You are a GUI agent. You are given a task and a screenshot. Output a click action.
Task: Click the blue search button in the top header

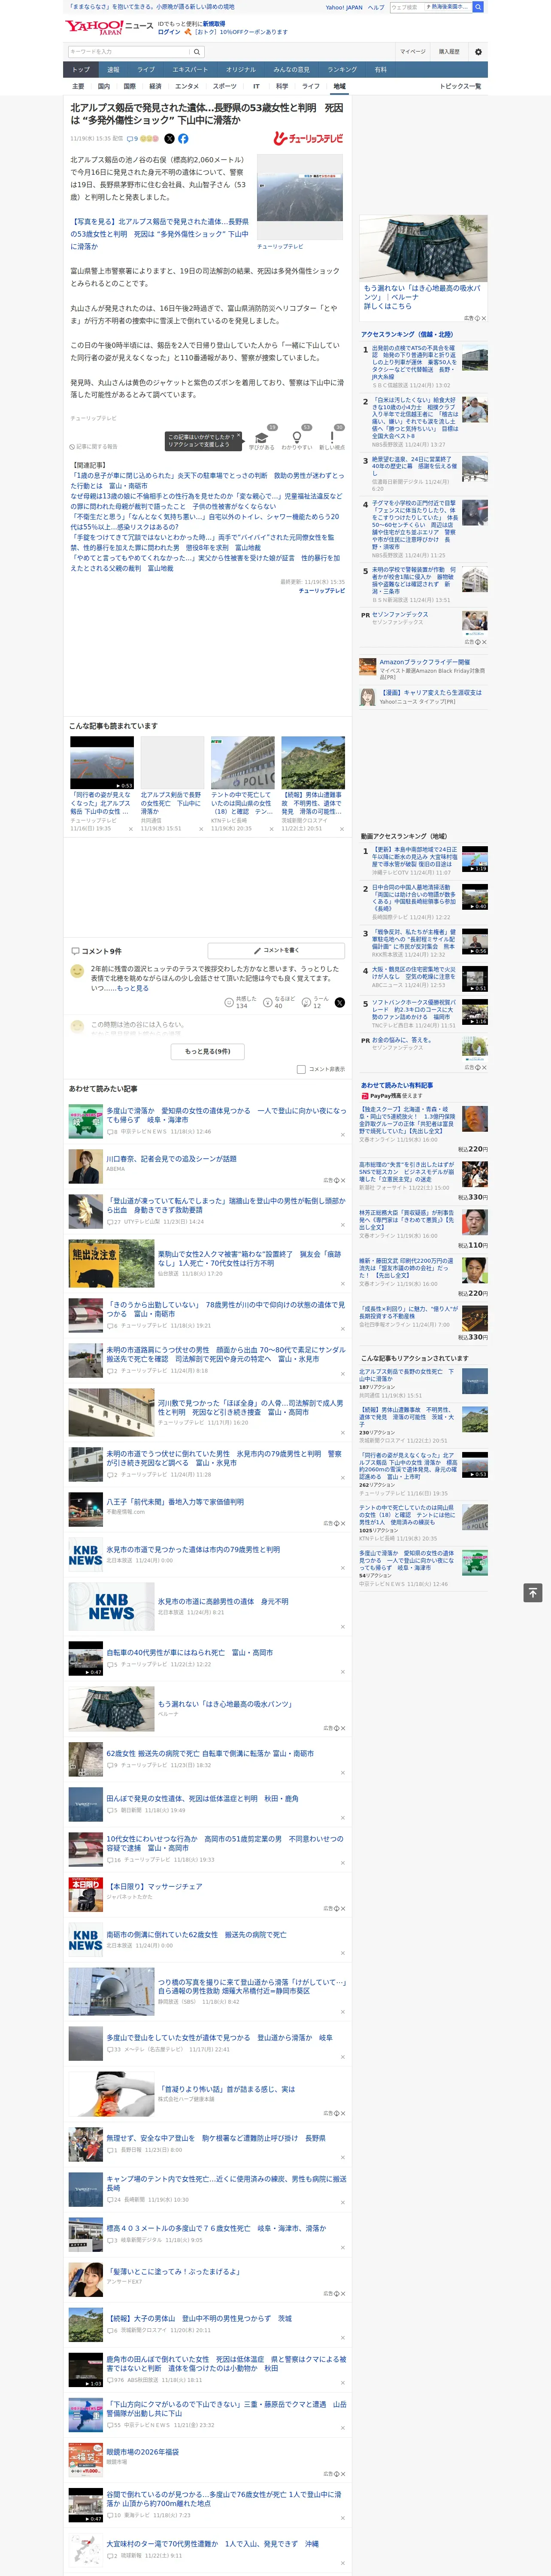tap(478, 7)
